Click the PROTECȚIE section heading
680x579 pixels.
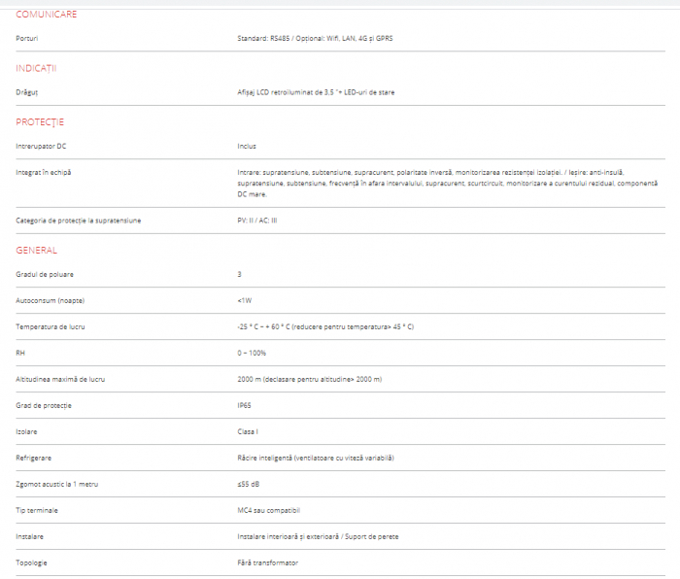tap(40, 122)
